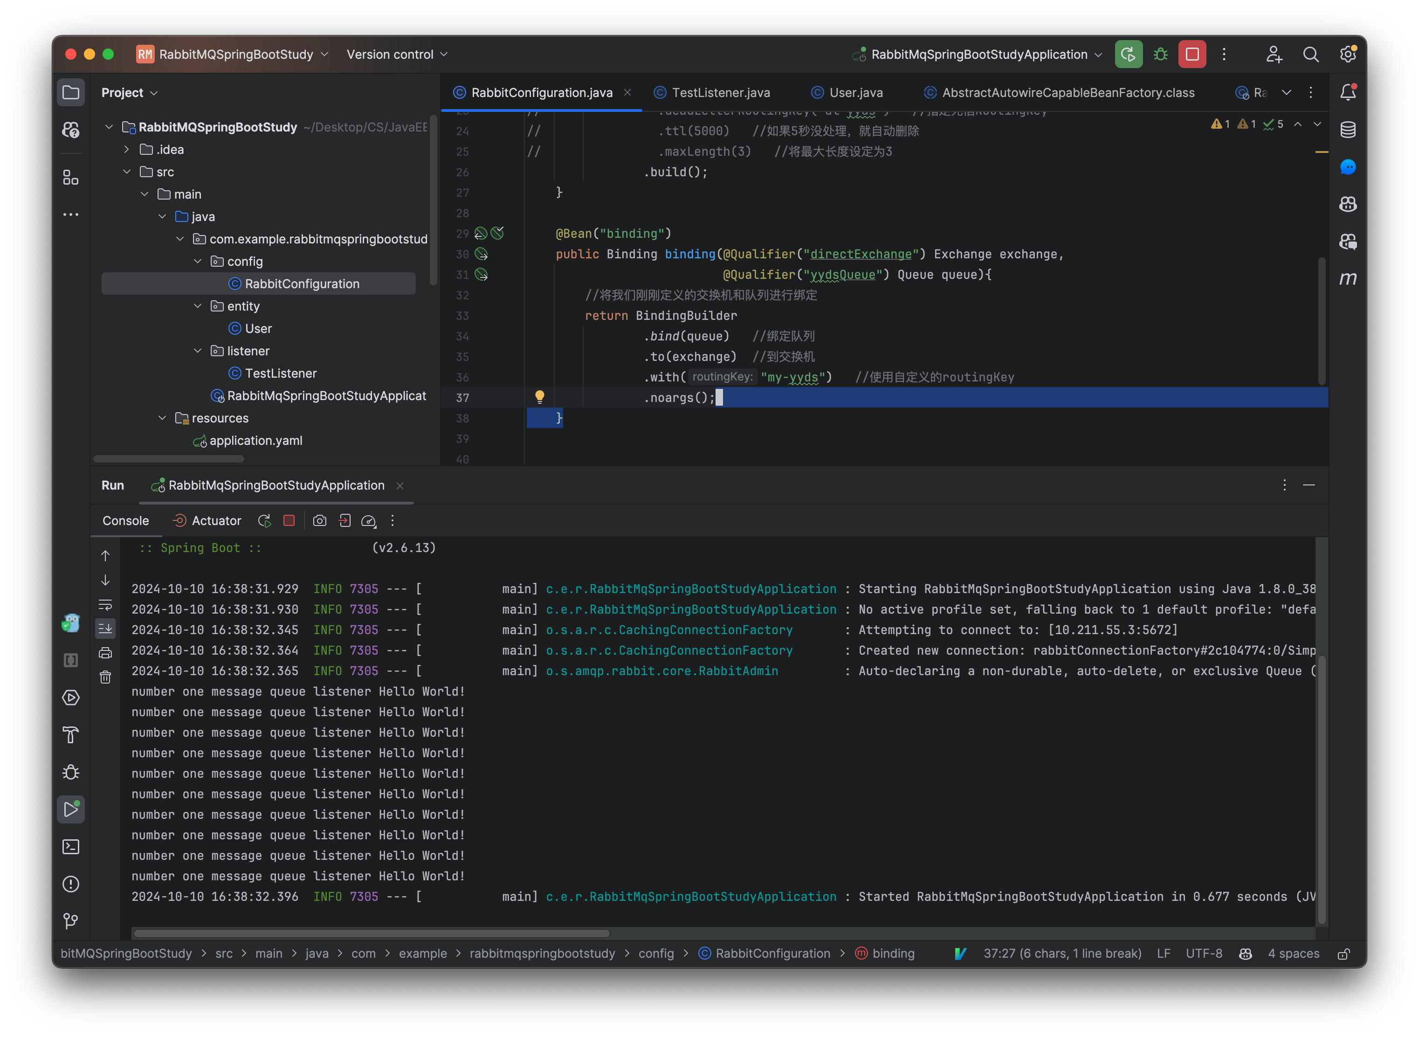Click the Notifications bell icon
Screen dimensions: 1419x1037
(x=1348, y=92)
